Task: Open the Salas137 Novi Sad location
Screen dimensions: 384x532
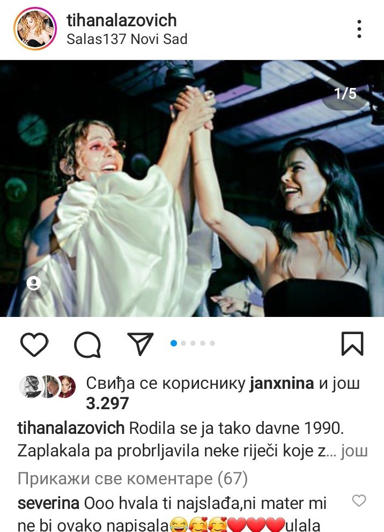Action: tap(127, 39)
